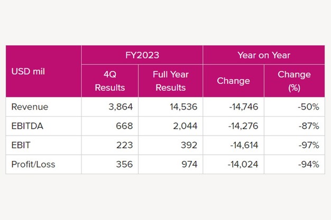The width and height of the screenshot is (331, 220).
Task: Click the -87% EBITDA change cell
Action: [x=308, y=126]
